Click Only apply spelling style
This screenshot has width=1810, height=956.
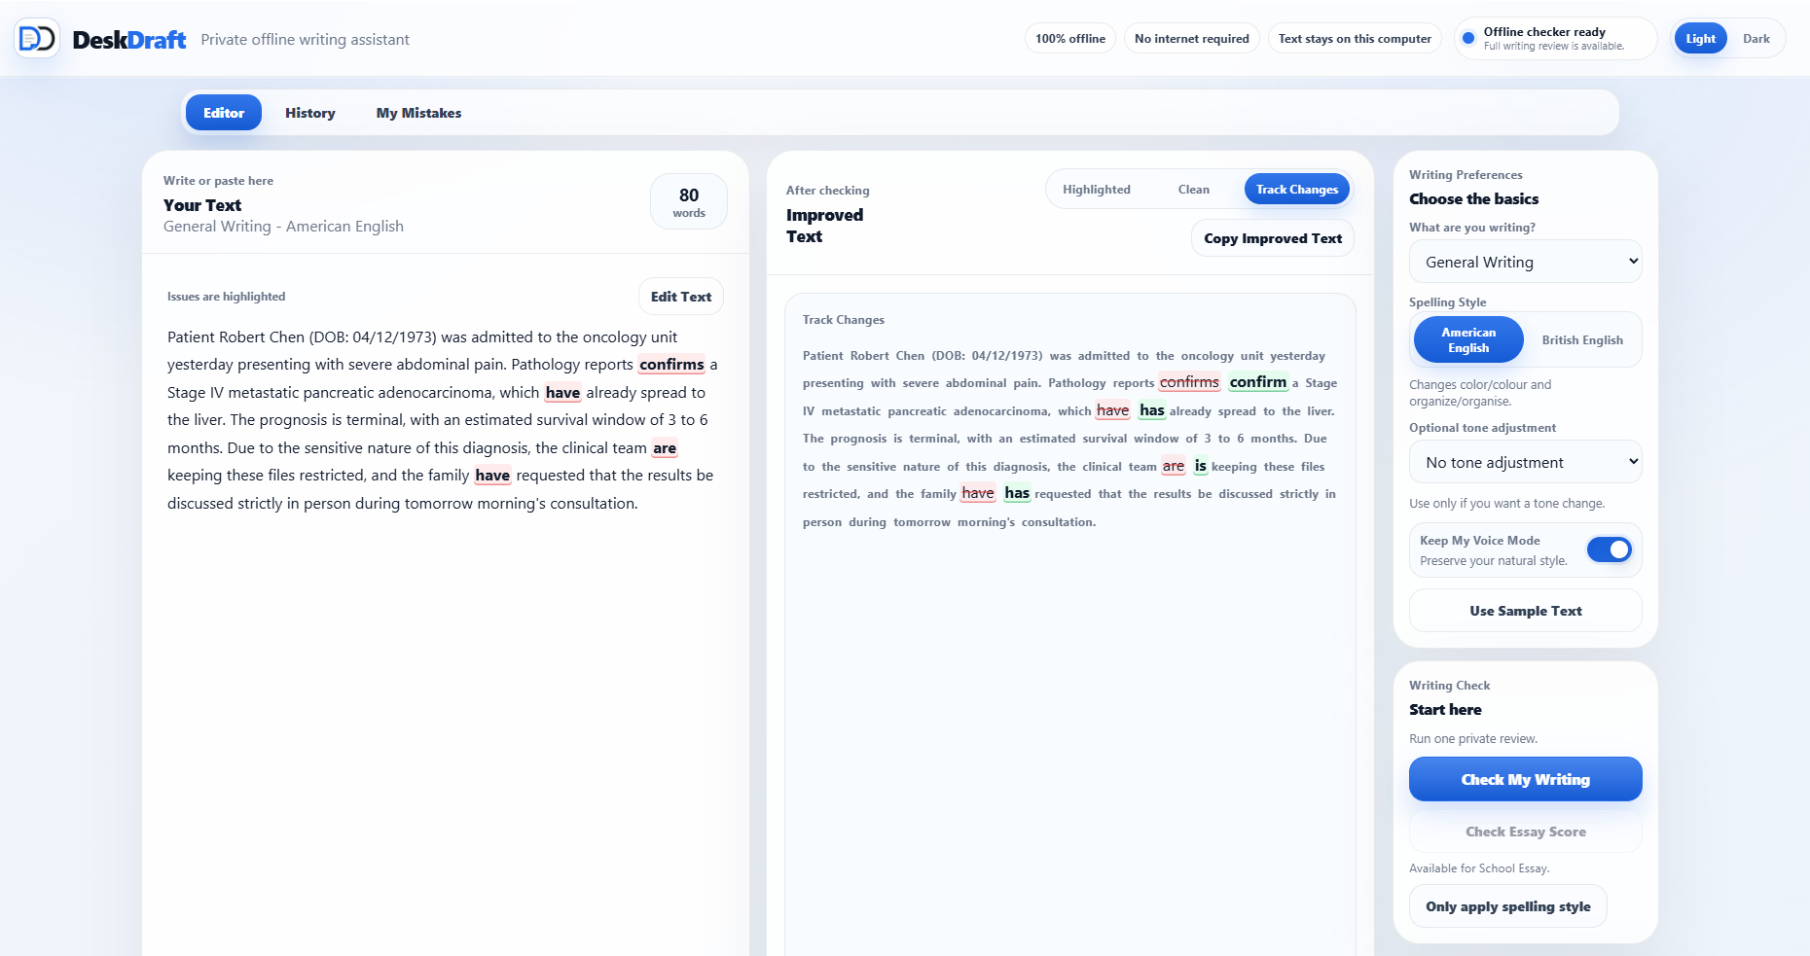pos(1508,906)
